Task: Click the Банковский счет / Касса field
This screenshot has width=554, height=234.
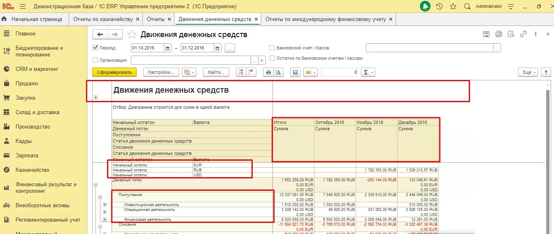Action: (x=430, y=48)
